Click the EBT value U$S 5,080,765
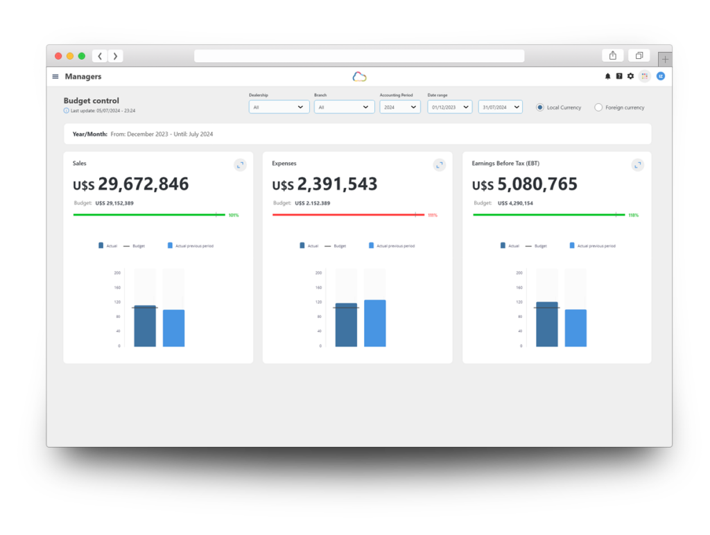Screen dimensions: 710x535 point(524,184)
